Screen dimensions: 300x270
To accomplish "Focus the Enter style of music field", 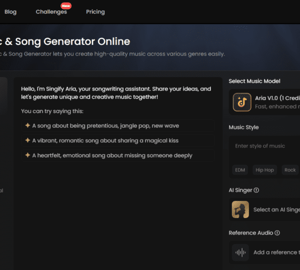I will 264,150.
